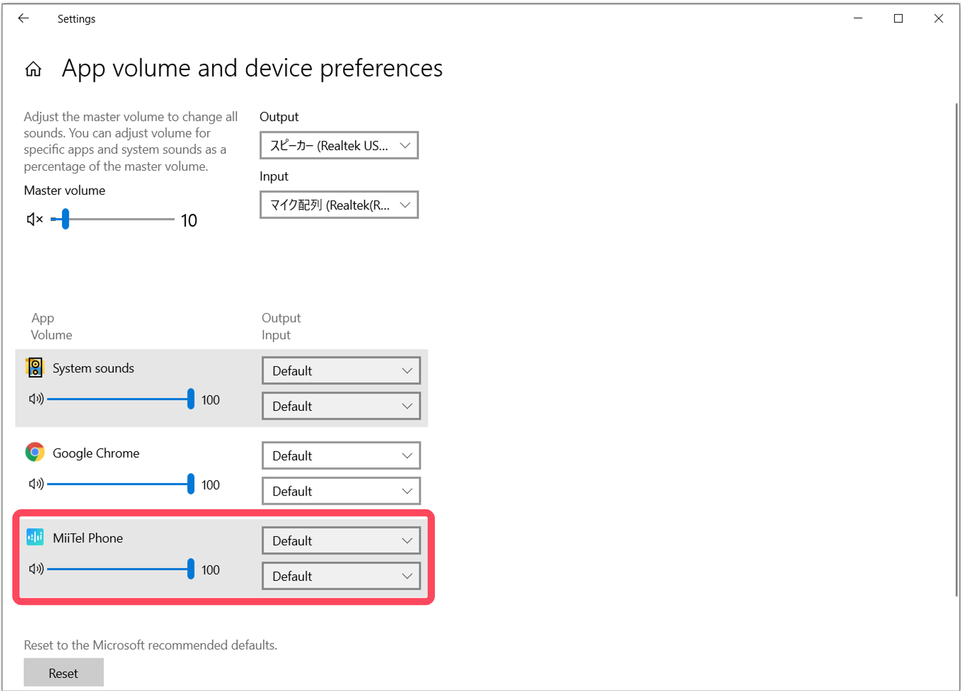The image size is (961, 691).
Task: Click the Reset button
Action: 64,673
